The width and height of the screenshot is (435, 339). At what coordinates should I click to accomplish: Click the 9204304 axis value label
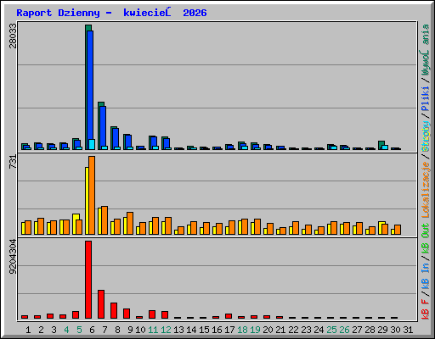(x=13, y=257)
